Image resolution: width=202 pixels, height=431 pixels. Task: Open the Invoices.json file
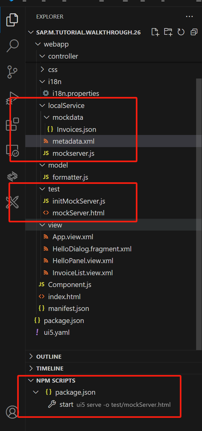(76, 129)
